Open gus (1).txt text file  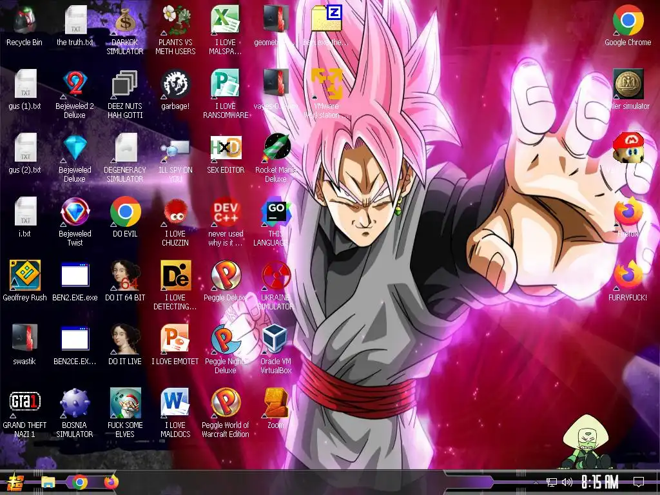24,90
